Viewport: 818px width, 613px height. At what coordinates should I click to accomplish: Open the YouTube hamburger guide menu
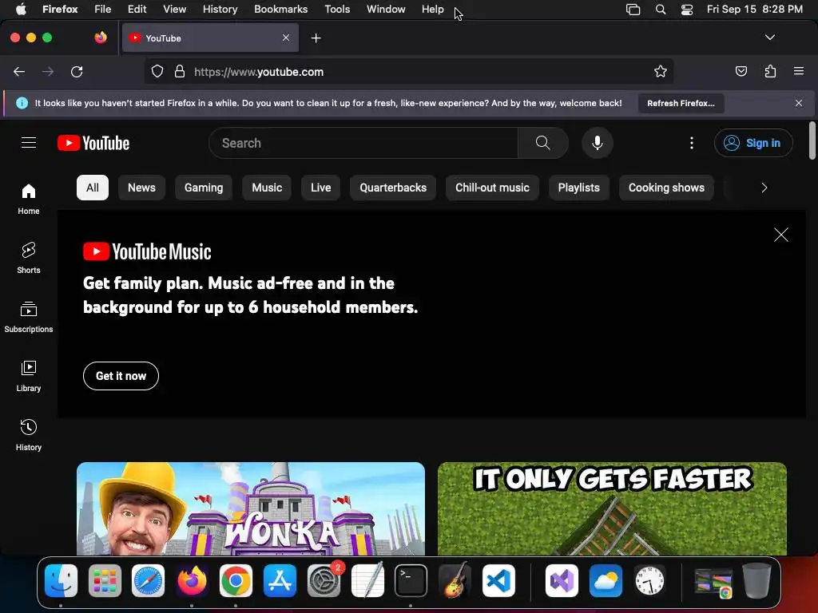point(29,143)
